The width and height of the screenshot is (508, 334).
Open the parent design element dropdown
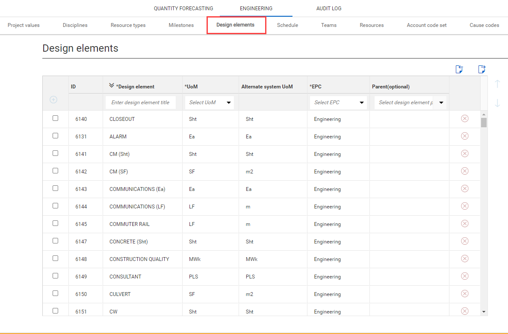click(x=410, y=103)
